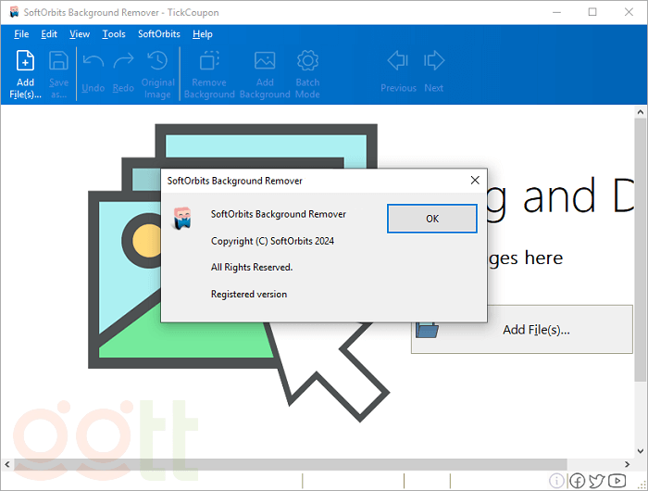This screenshot has width=648, height=491.
Task: Open the YouTube icon in status bar
Action: tap(617, 481)
